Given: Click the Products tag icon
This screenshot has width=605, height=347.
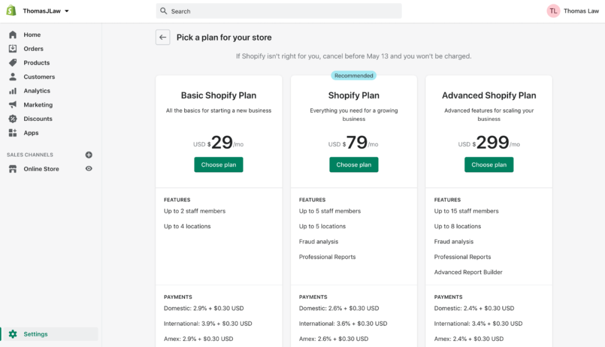Looking at the screenshot, I should tap(13, 63).
